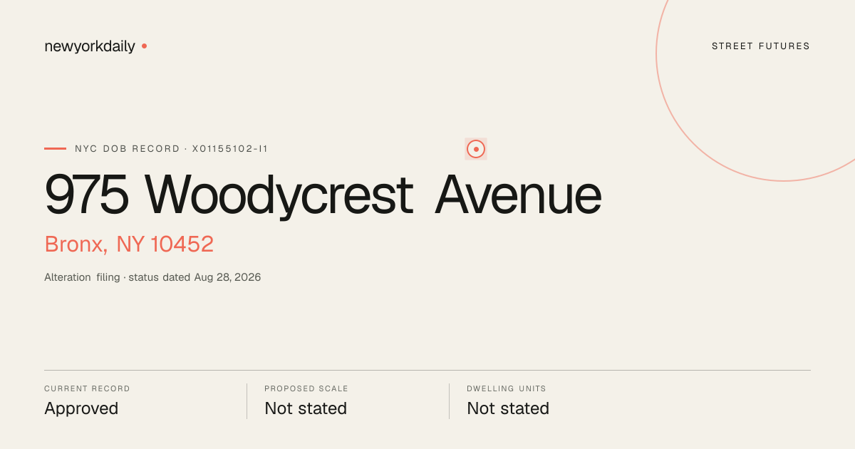Click the Dwelling Units label
Image resolution: width=855 pixels, height=449 pixels.
tap(507, 389)
